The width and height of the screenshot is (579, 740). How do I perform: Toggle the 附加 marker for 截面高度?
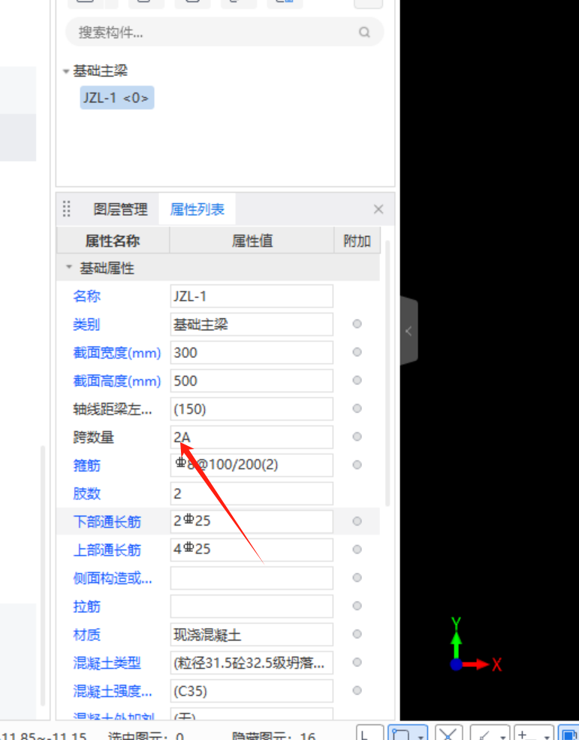[357, 381]
